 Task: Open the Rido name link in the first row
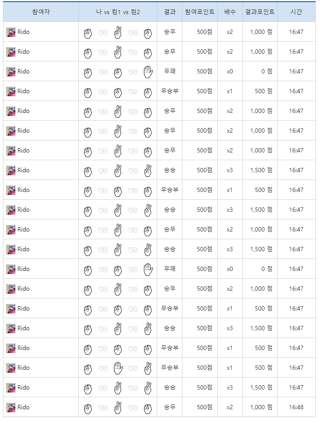pyautogui.click(x=24, y=32)
